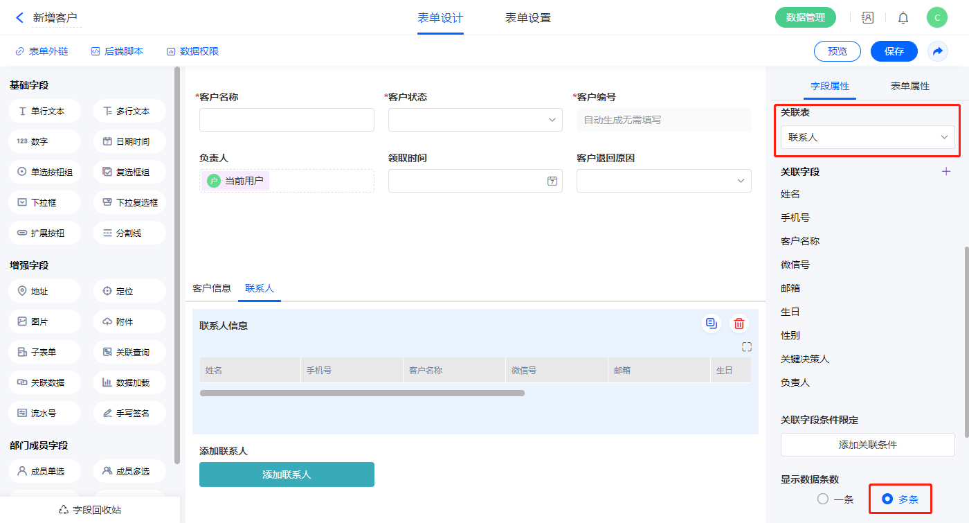
Task: Select the 多条 radio option
Action: pos(887,499)
